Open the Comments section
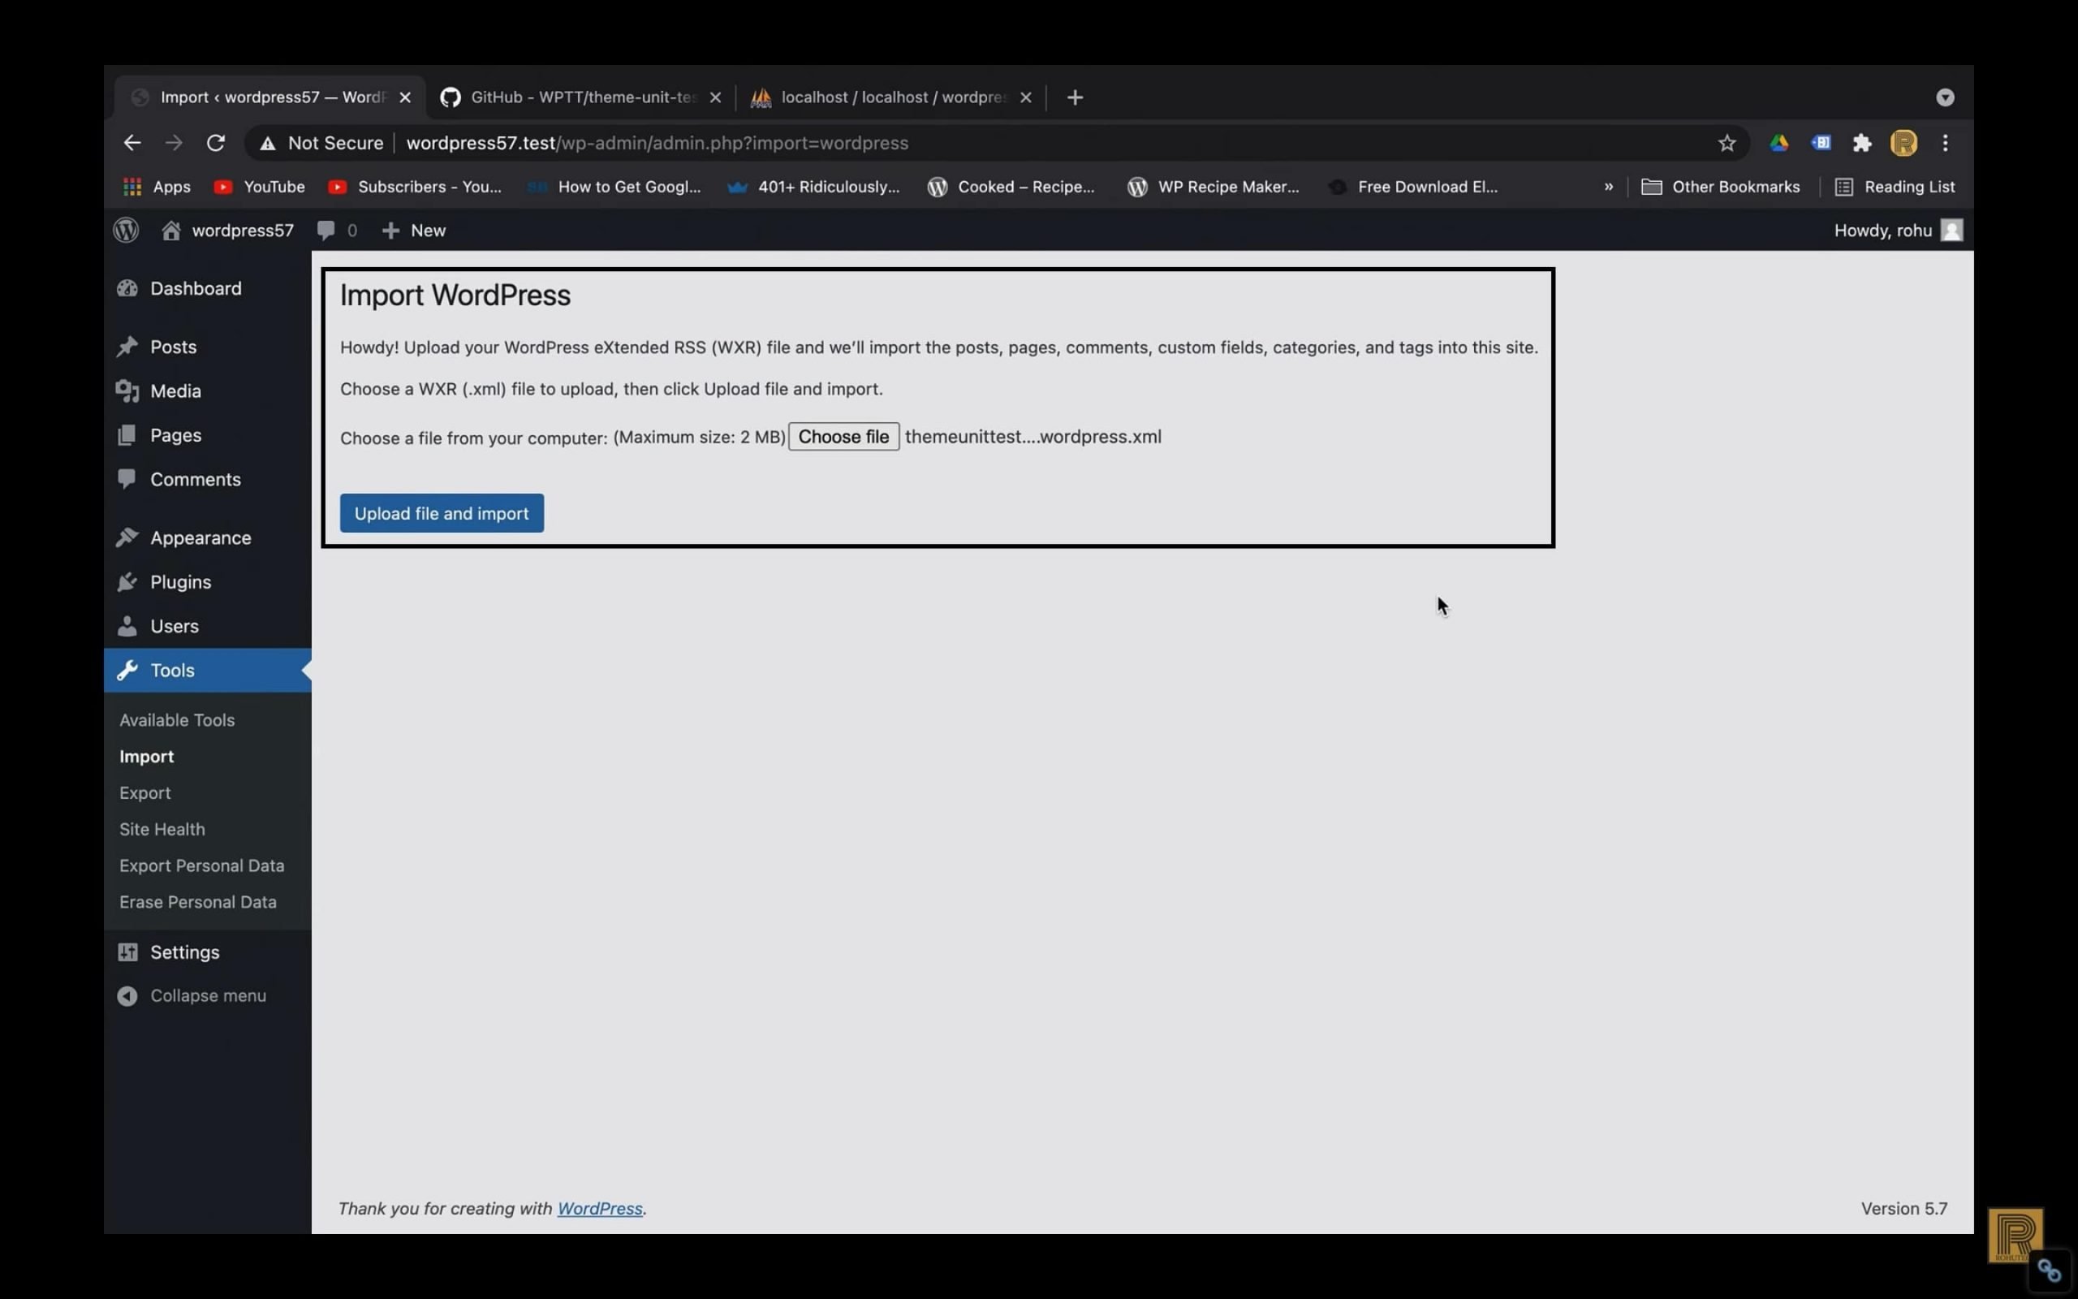 click(195, 477)
